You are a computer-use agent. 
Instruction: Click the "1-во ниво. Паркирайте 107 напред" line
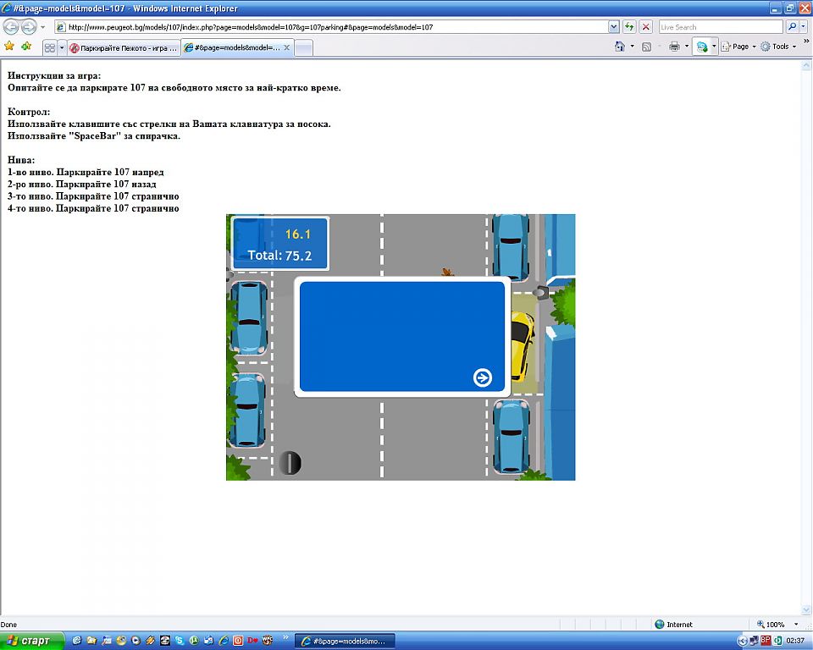[x=86, y=172]
